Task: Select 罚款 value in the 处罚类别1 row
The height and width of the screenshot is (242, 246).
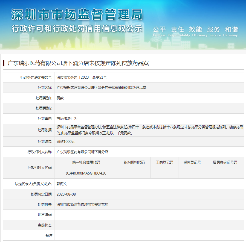Action: pos(60,98)
